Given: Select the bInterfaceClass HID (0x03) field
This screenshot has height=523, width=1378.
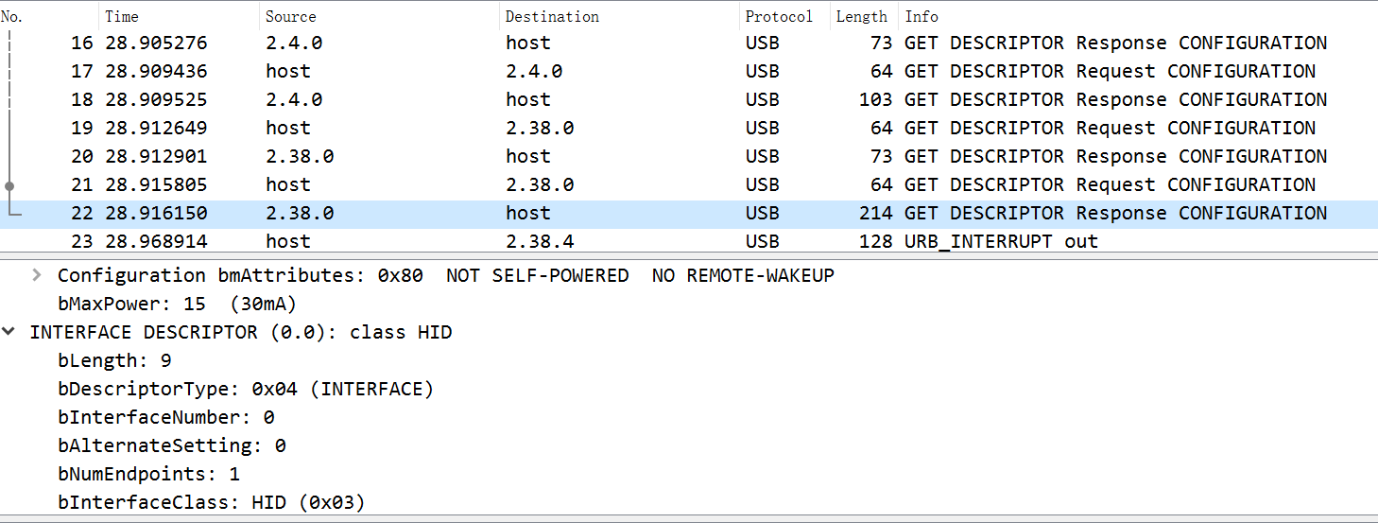Looking at the screenshot, I should pos(211,502).
